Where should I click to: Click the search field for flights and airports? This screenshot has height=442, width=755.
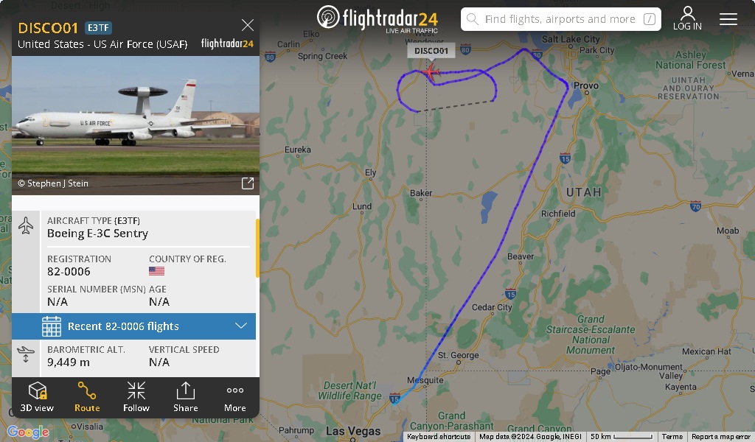561,19
